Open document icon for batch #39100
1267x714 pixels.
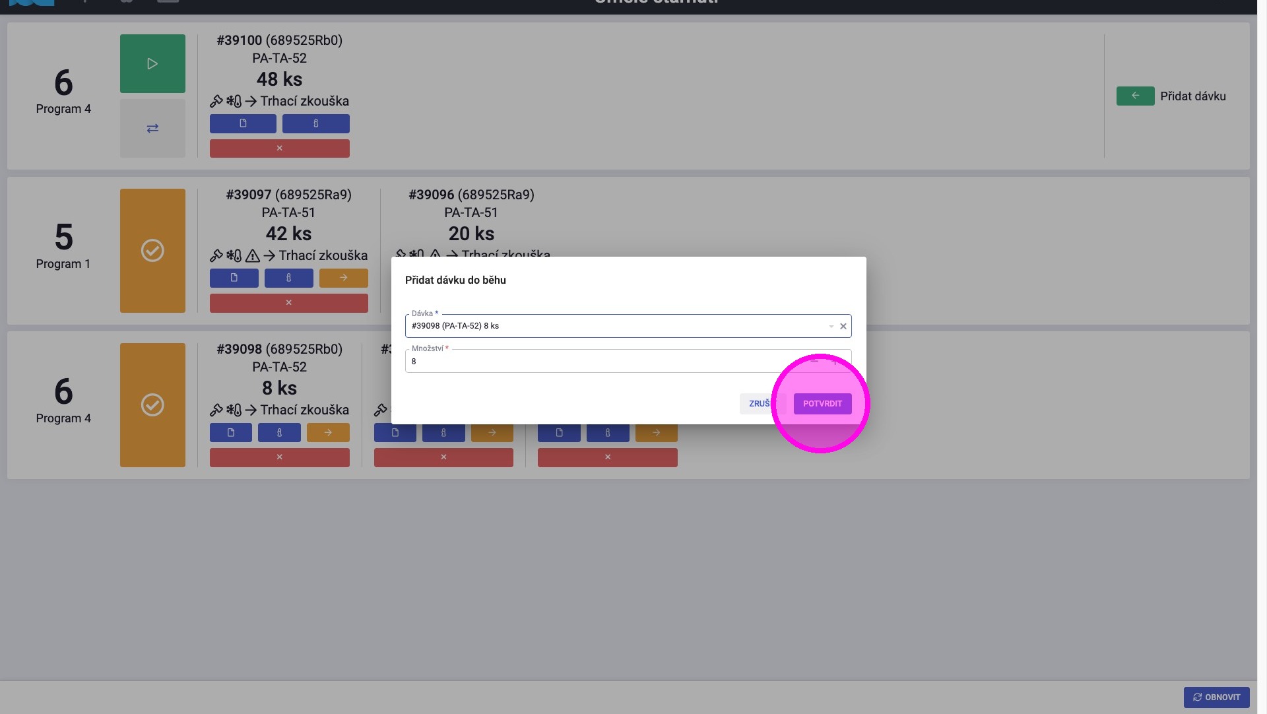[x=243, y=124]
